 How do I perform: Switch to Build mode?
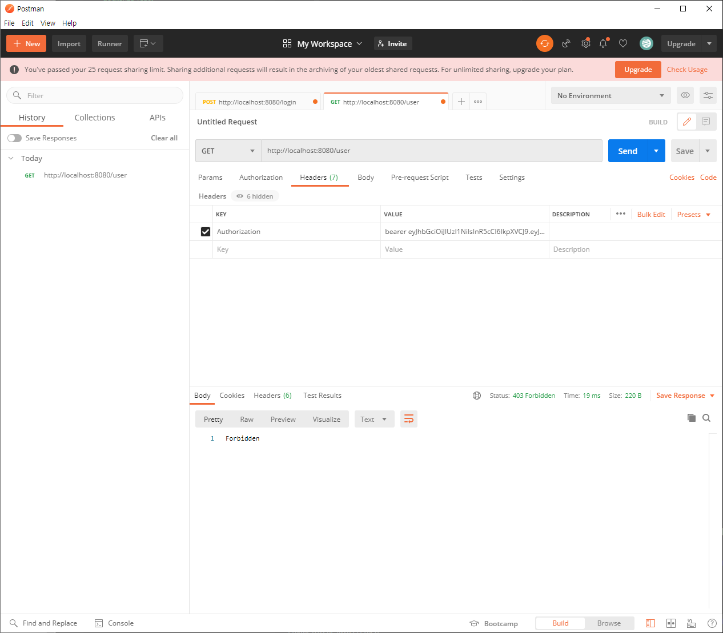point(560,623)
